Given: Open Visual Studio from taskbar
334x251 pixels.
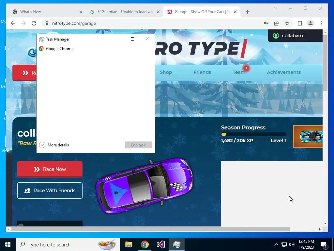Looking at the screenshot, I should click(160, 244).
